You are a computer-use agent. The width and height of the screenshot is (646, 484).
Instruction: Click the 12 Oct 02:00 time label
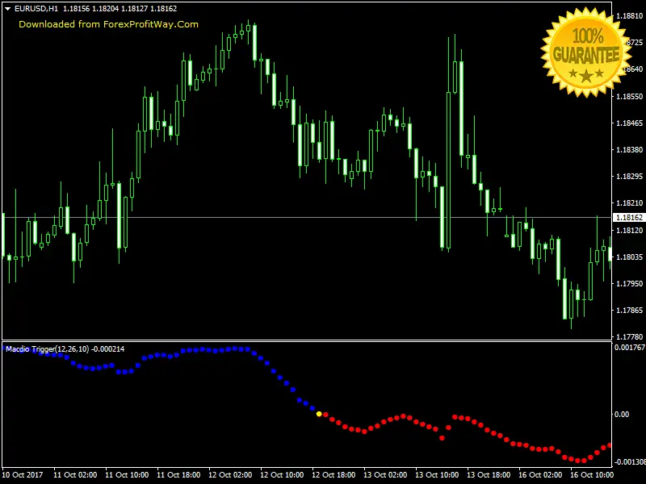[230, 475]
